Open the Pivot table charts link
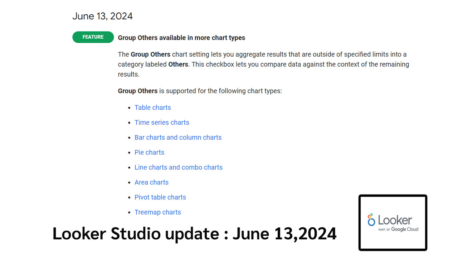 (x=160, y=197)
